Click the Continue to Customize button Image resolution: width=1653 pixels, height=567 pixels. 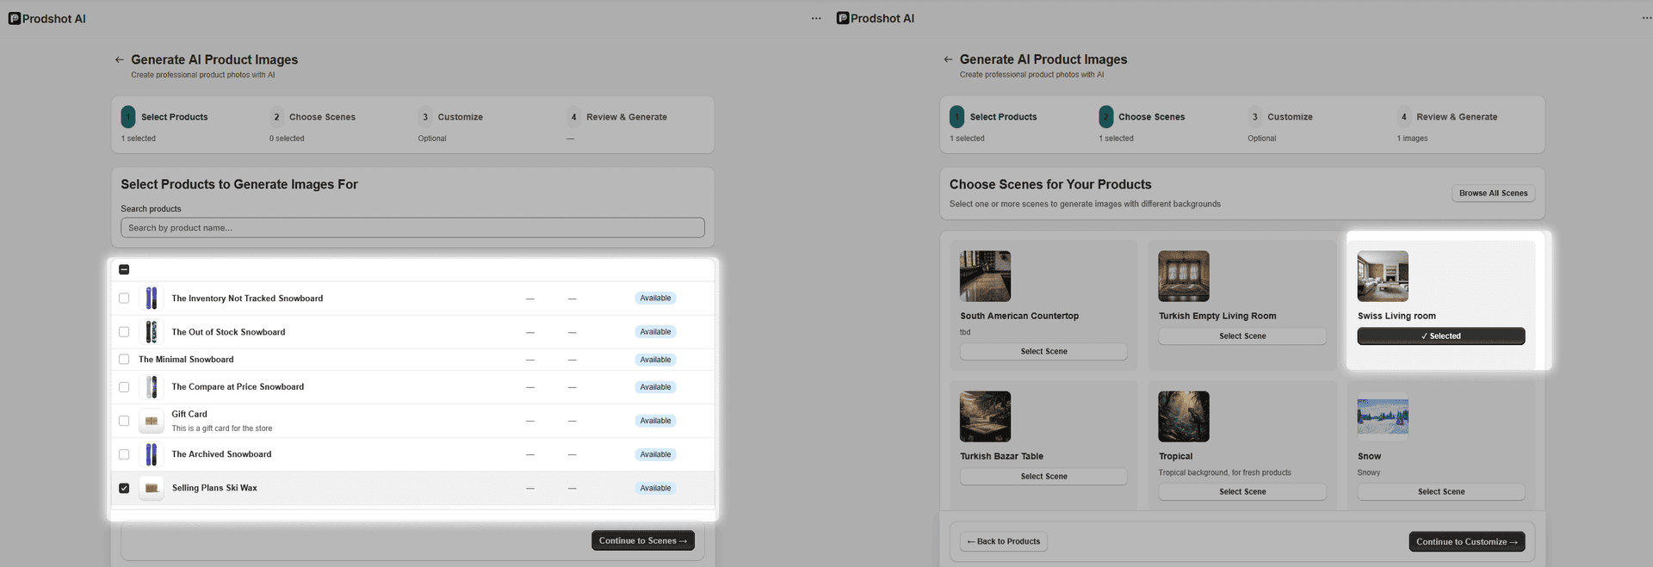coord(1467,542)
